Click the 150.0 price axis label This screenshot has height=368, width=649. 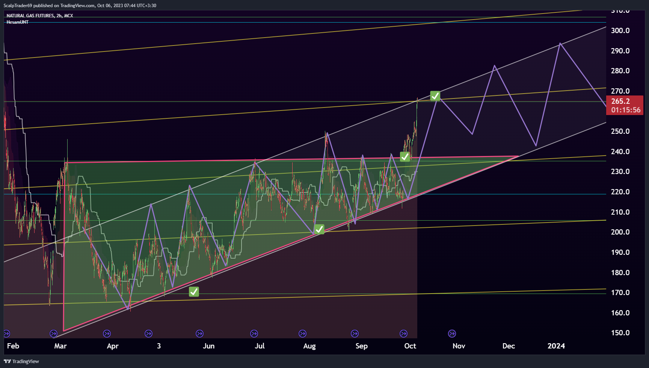coord(620,333)
